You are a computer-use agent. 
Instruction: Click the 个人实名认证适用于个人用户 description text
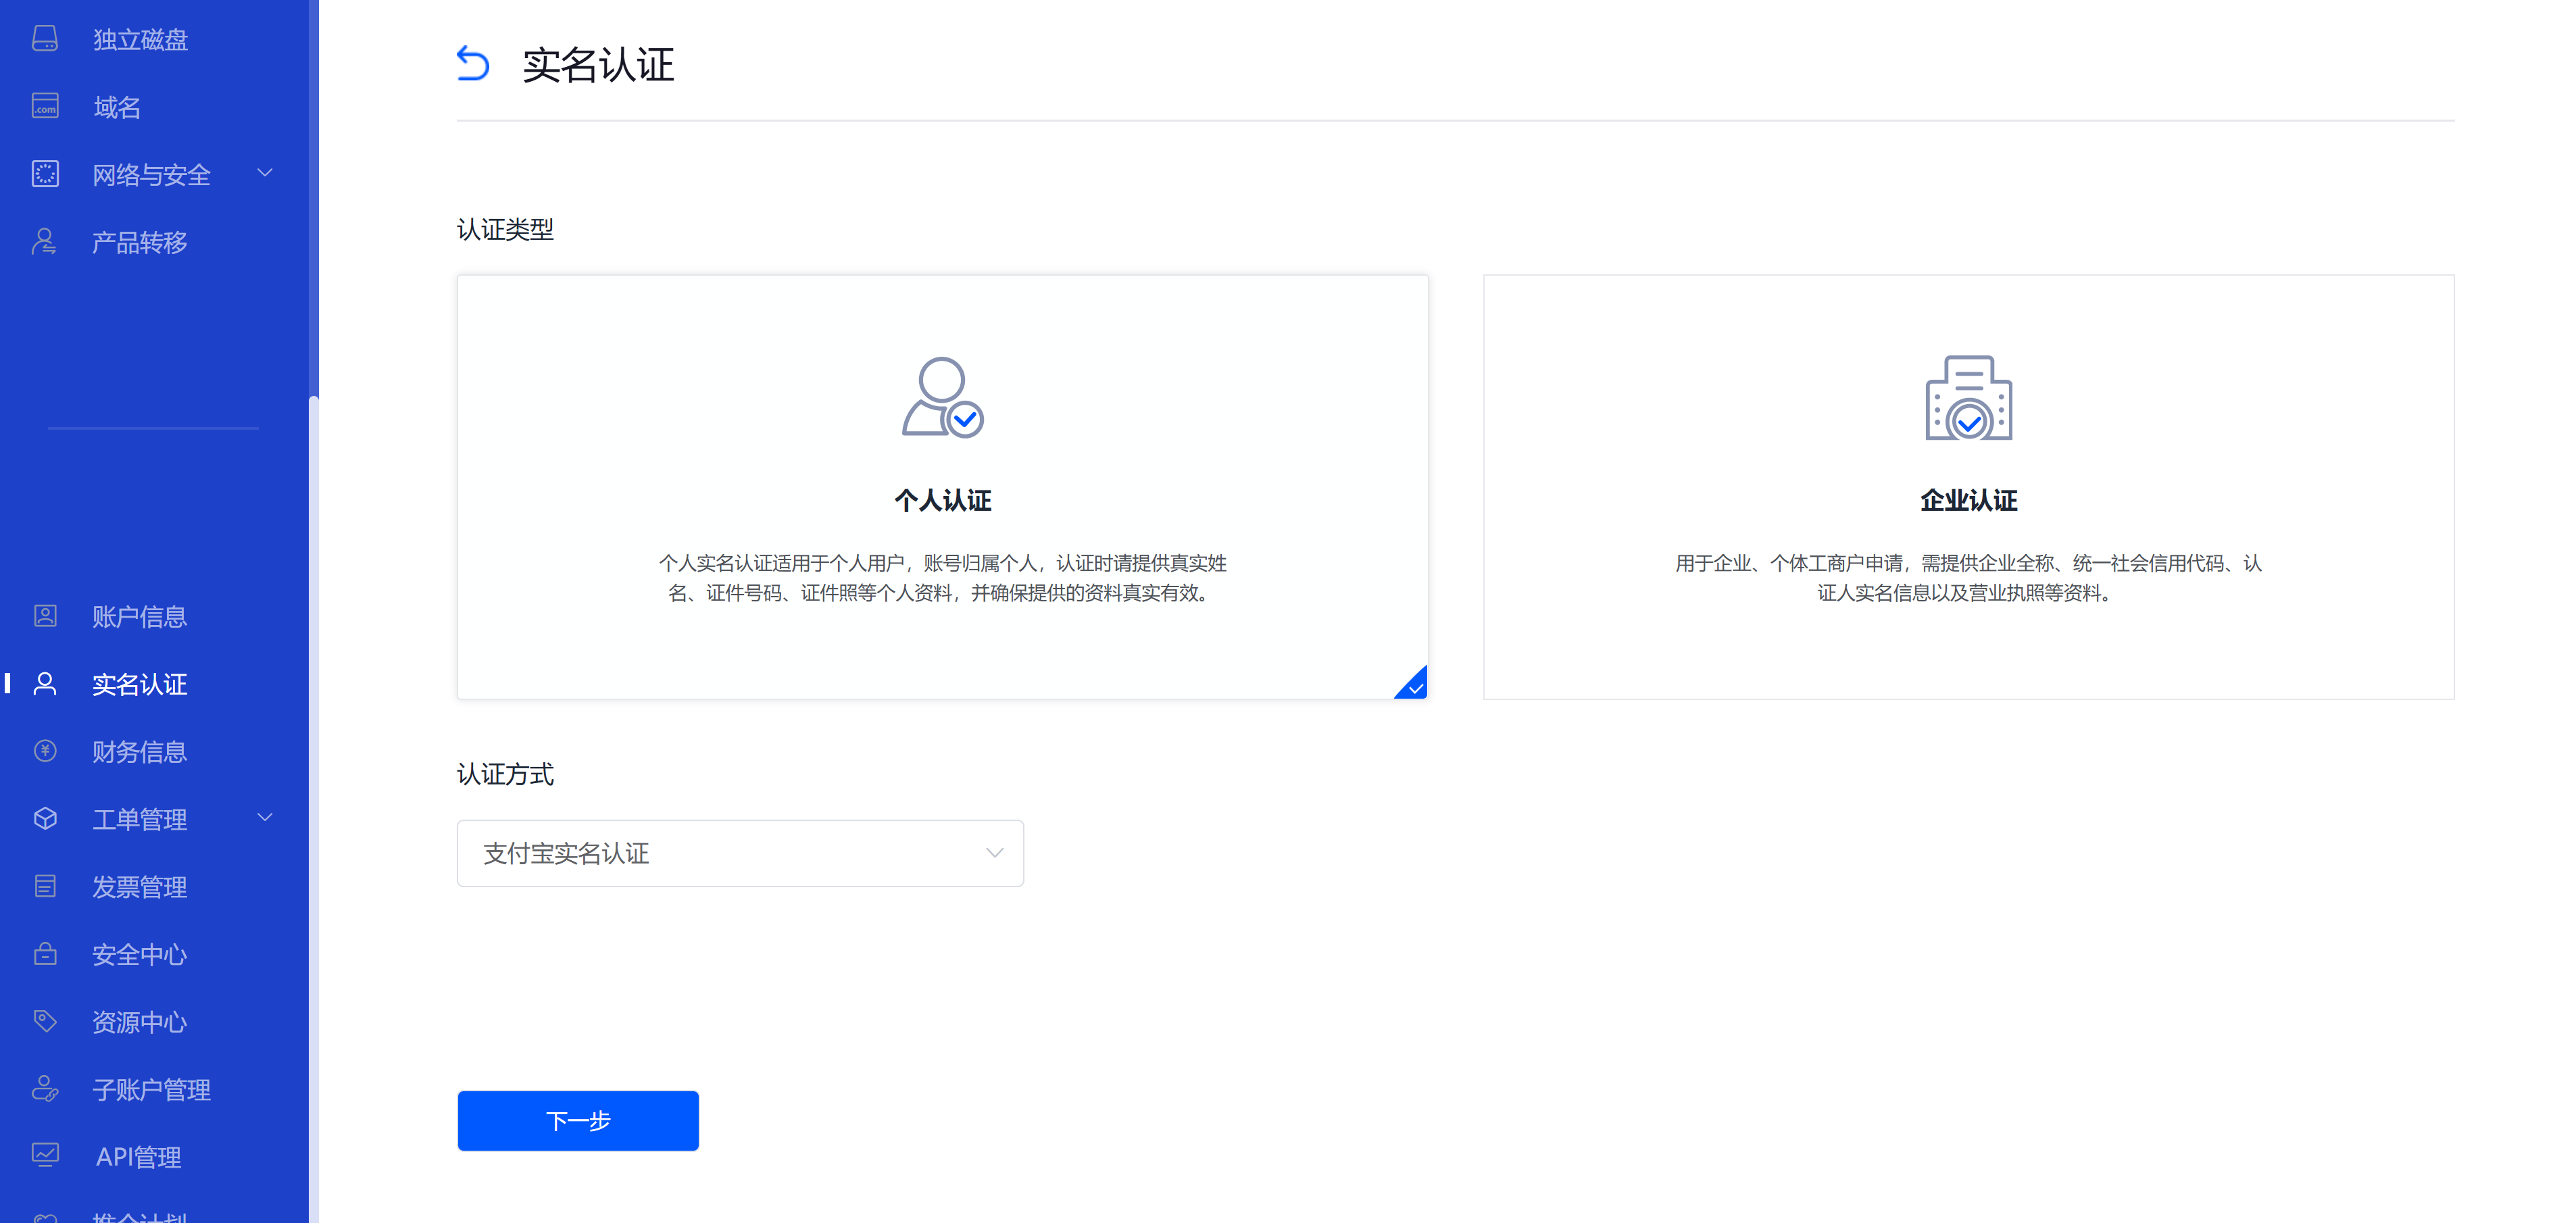942,578
